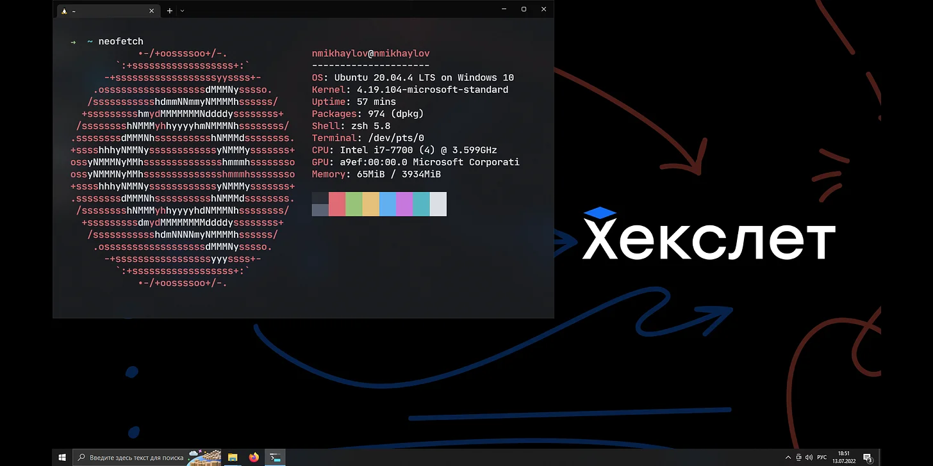Open File Explorer from the taskbar
The image size is (933, 466).
232,457
